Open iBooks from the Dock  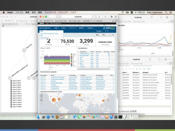click(x=107, y=117)
